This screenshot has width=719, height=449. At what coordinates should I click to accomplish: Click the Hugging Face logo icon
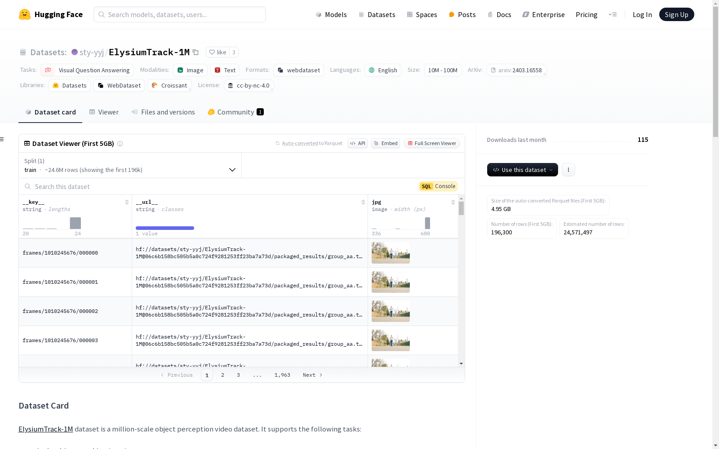(x=25, y=14)
